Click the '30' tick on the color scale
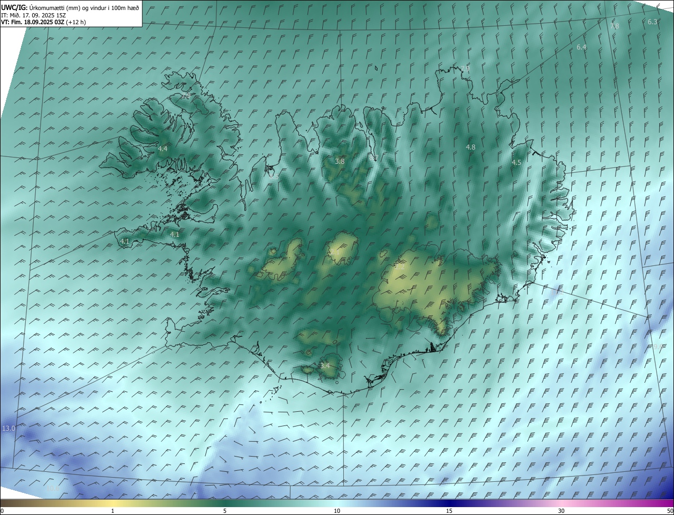This screenshot has width=674, height=515. click(561, 511)
